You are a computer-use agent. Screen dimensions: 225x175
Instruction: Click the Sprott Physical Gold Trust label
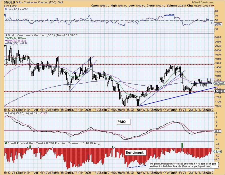[x=54, y=143]
